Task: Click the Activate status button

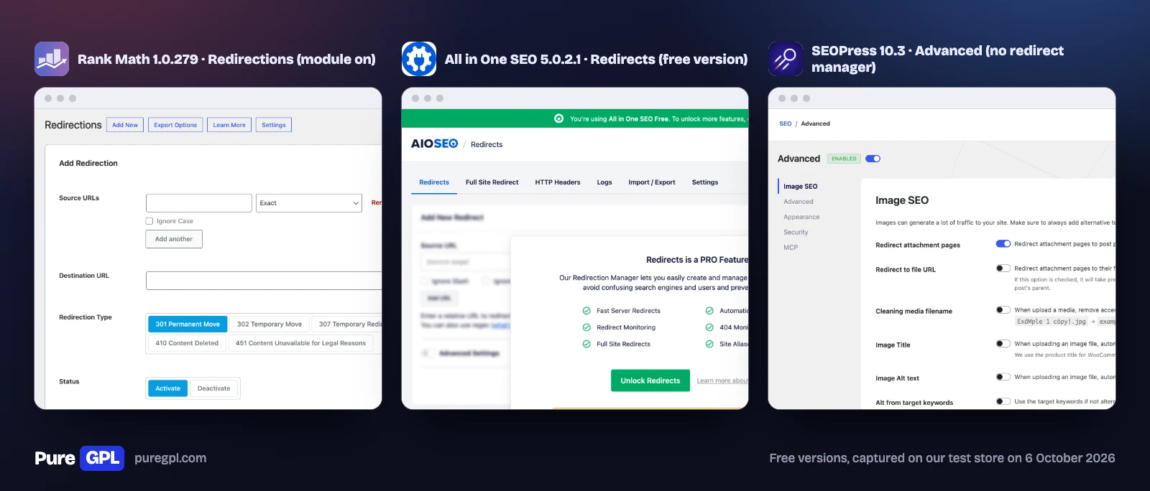Action: (168, 388)
